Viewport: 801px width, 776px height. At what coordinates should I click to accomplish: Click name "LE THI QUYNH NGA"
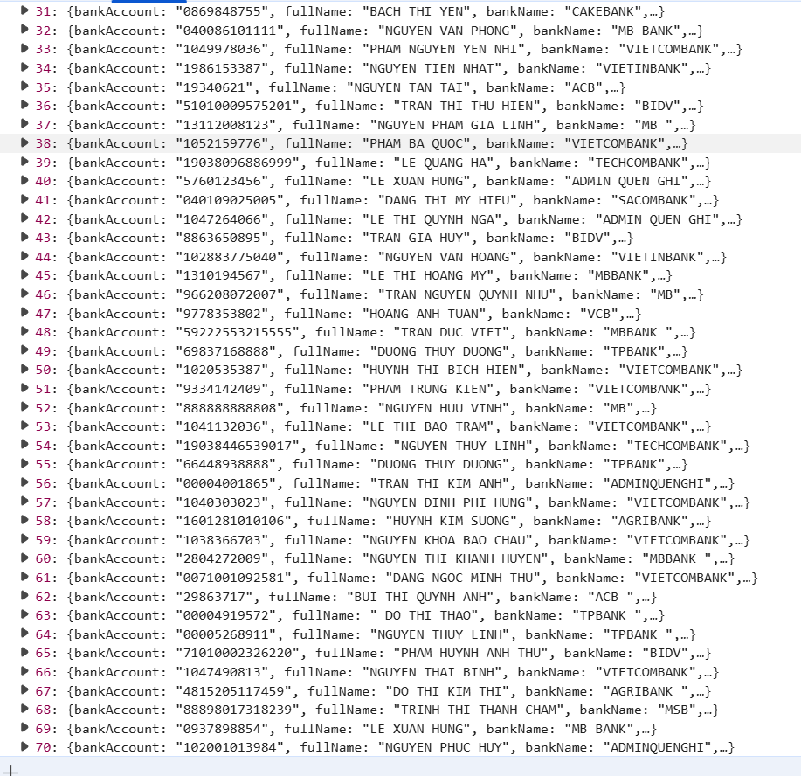click(432, 219)
